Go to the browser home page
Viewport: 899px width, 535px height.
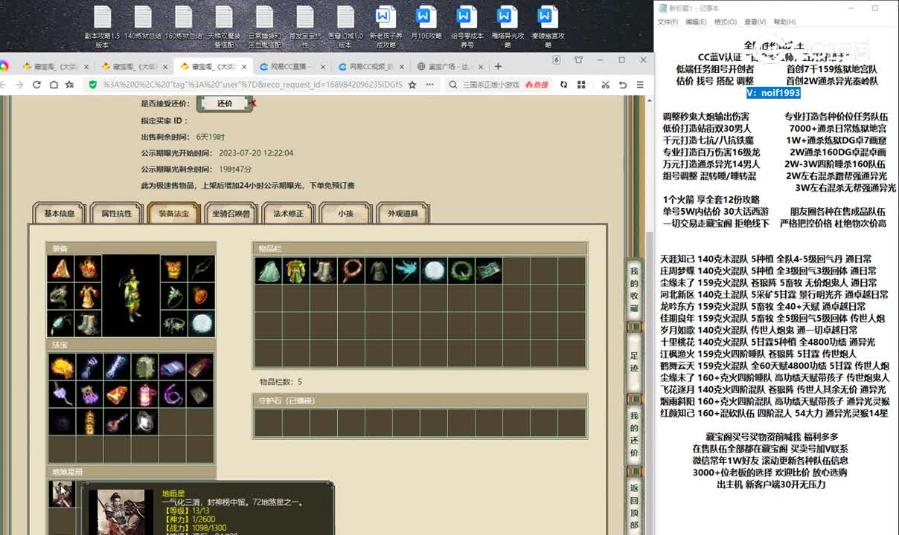(x=54, y=85)
